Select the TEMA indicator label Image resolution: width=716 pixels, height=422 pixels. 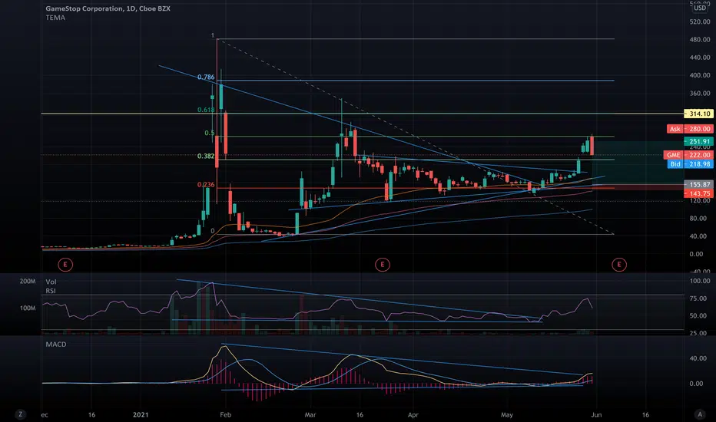click(x=55, y=18)
